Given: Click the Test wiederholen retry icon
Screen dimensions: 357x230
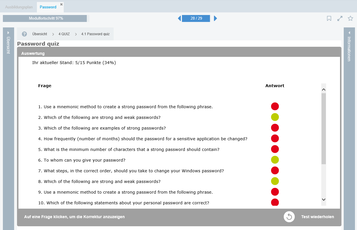Looking at the screenshot, I should click(x=289, y=217).
